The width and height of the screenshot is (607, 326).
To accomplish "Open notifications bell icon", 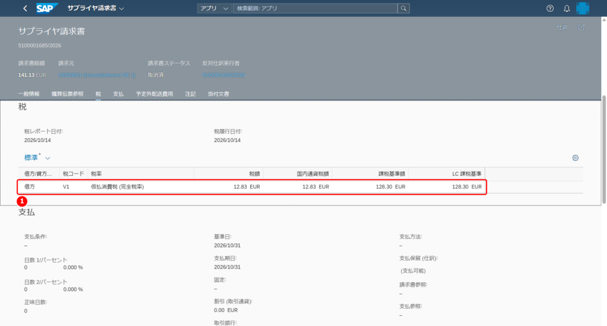I will pos(566,8).
